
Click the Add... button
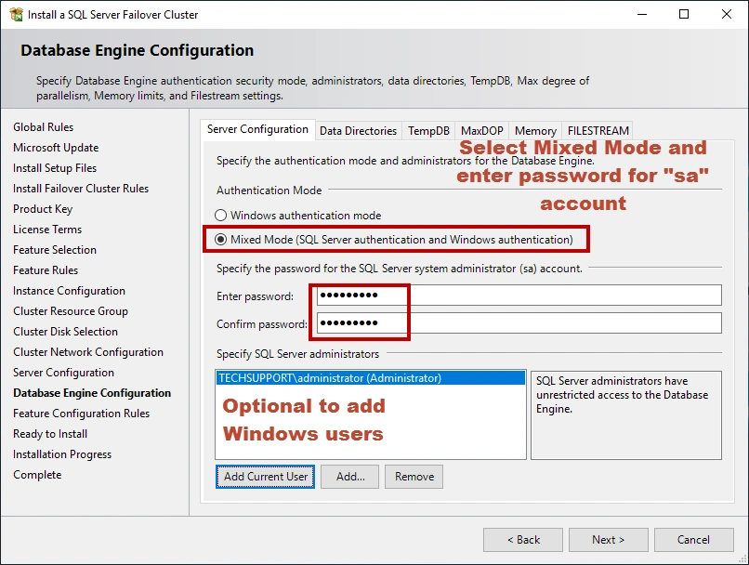point(350,477)
